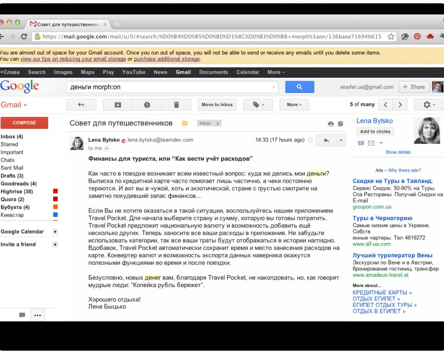The image size is (444, 354).
Task: Open the Goodreads (4) label
Action: [x=19, y=184]
